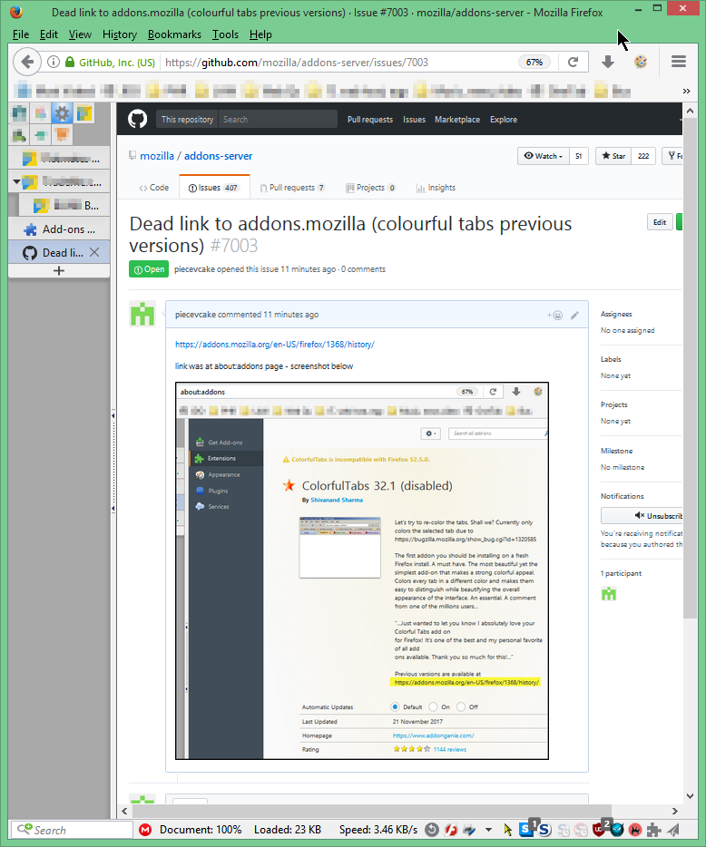Open the Labels section heading
Screen dimensions: 706x847
pyautogui.click(x=611, y=359)
